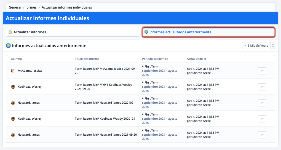The height and width of the screenshot is (150, 281).
Task: Open McAdams, Jessica student name
Action: (30, 71)
